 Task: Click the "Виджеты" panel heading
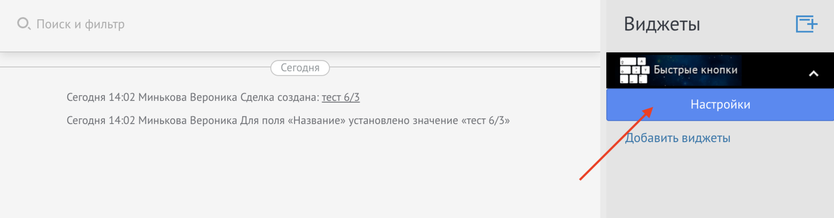(x=662, y=24)
